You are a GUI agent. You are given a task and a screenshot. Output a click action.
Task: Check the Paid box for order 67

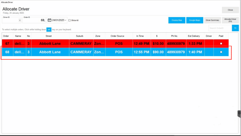click(221, 44)
